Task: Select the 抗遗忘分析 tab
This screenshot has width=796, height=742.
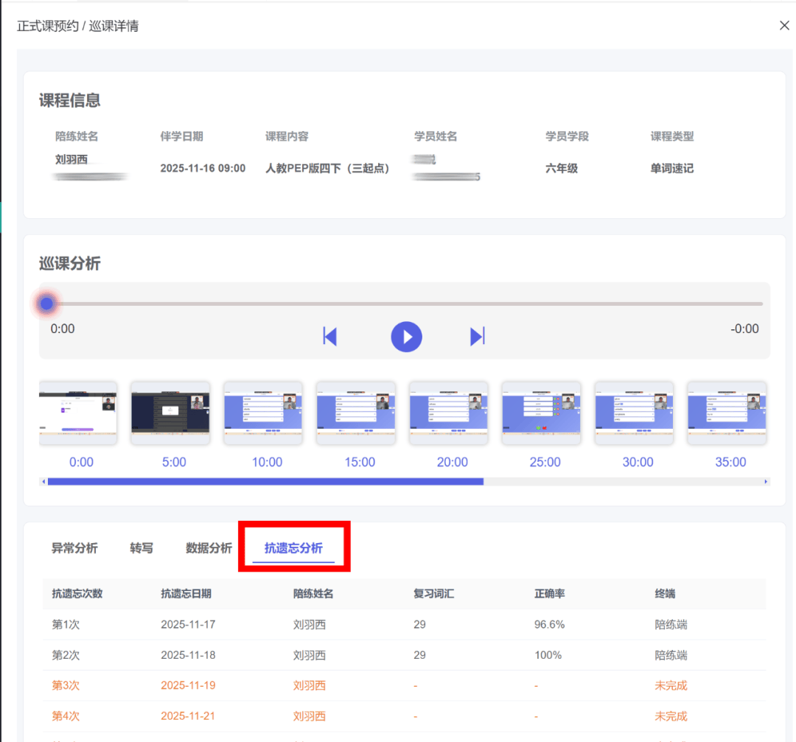Action: tap(293, 548)
